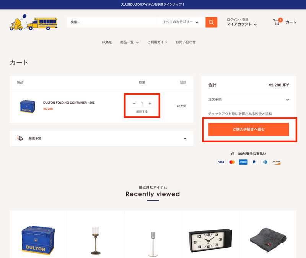Open the 商品一覧 navigation menu

pyautogui.click(x=129, y=42)
